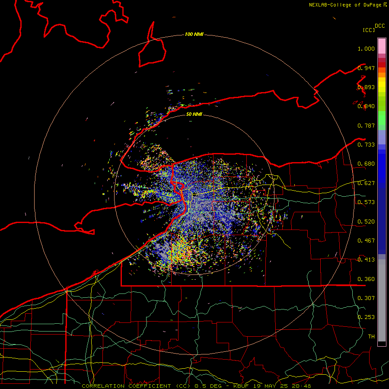389x389 pixels.
Task: Click the 0.627 color scale value
Action: coord(366,183)
